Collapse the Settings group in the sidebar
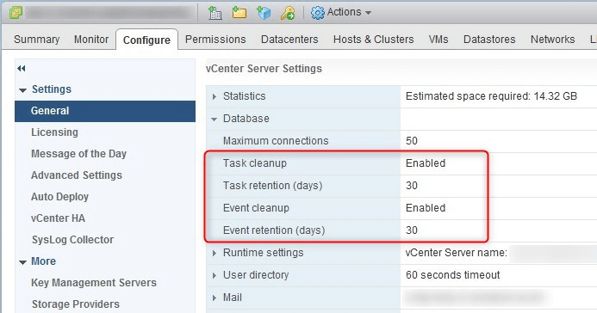This screenshot has width=597, height=313. [x=23, y=90]
